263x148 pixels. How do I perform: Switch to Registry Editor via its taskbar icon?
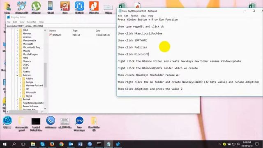pyautogui.click(x=118, y=144)
